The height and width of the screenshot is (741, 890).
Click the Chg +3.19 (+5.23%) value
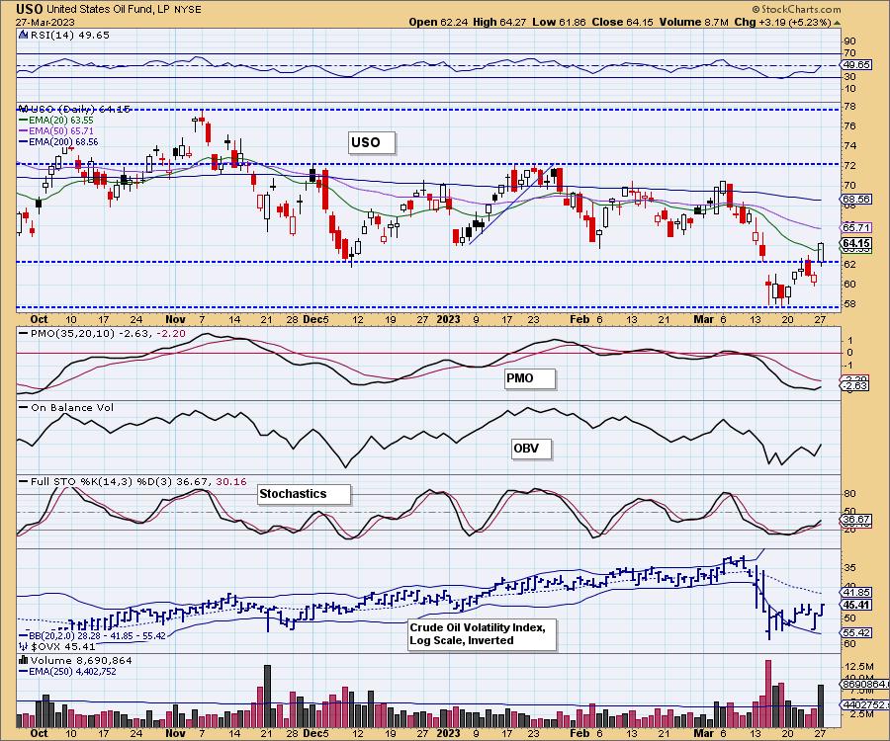[783, 22]
